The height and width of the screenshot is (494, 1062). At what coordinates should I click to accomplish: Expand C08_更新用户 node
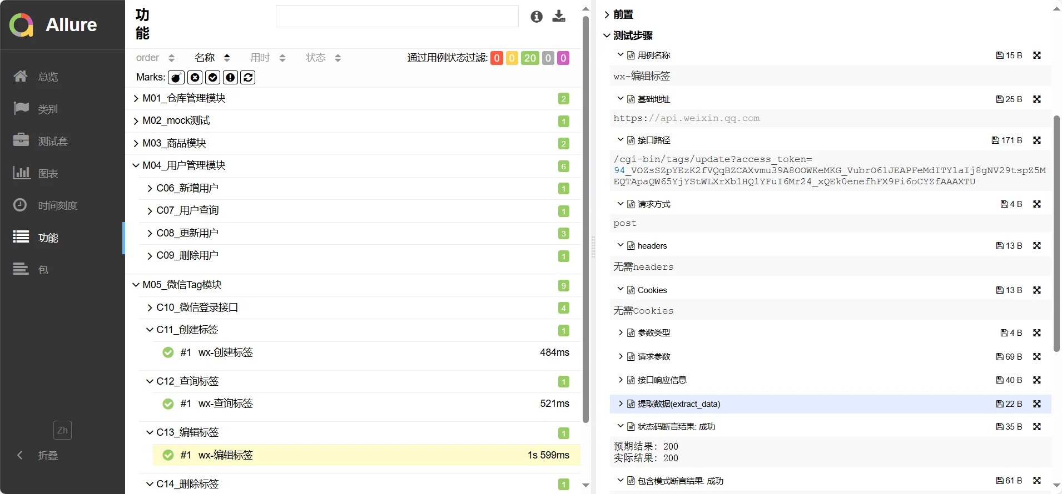[360, 233]
